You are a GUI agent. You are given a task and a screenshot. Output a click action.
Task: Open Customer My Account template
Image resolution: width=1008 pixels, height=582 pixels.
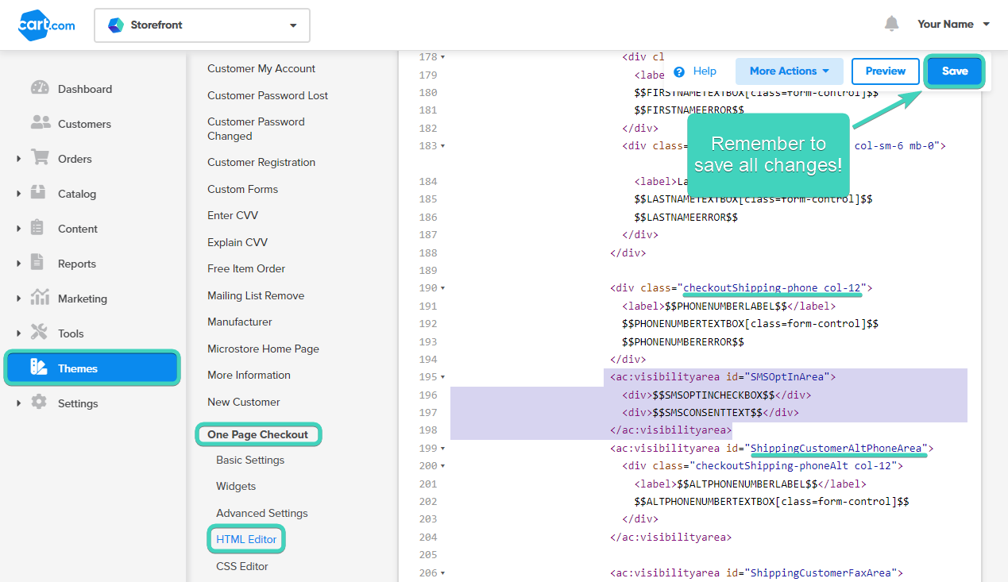(x=261, y=69)
